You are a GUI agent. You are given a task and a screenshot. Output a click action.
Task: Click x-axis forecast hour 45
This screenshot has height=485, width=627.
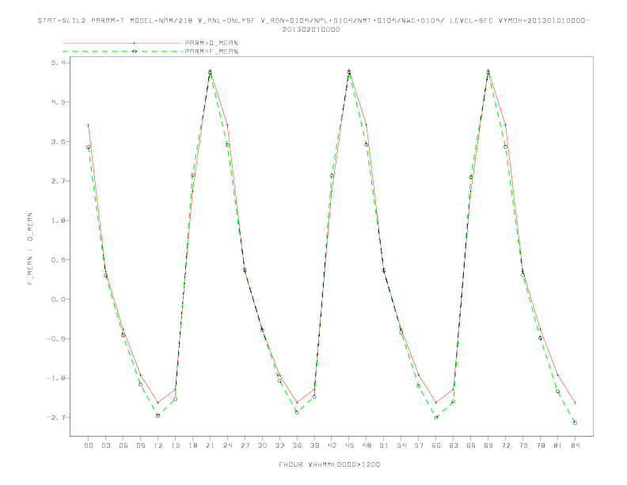point(349,445)
